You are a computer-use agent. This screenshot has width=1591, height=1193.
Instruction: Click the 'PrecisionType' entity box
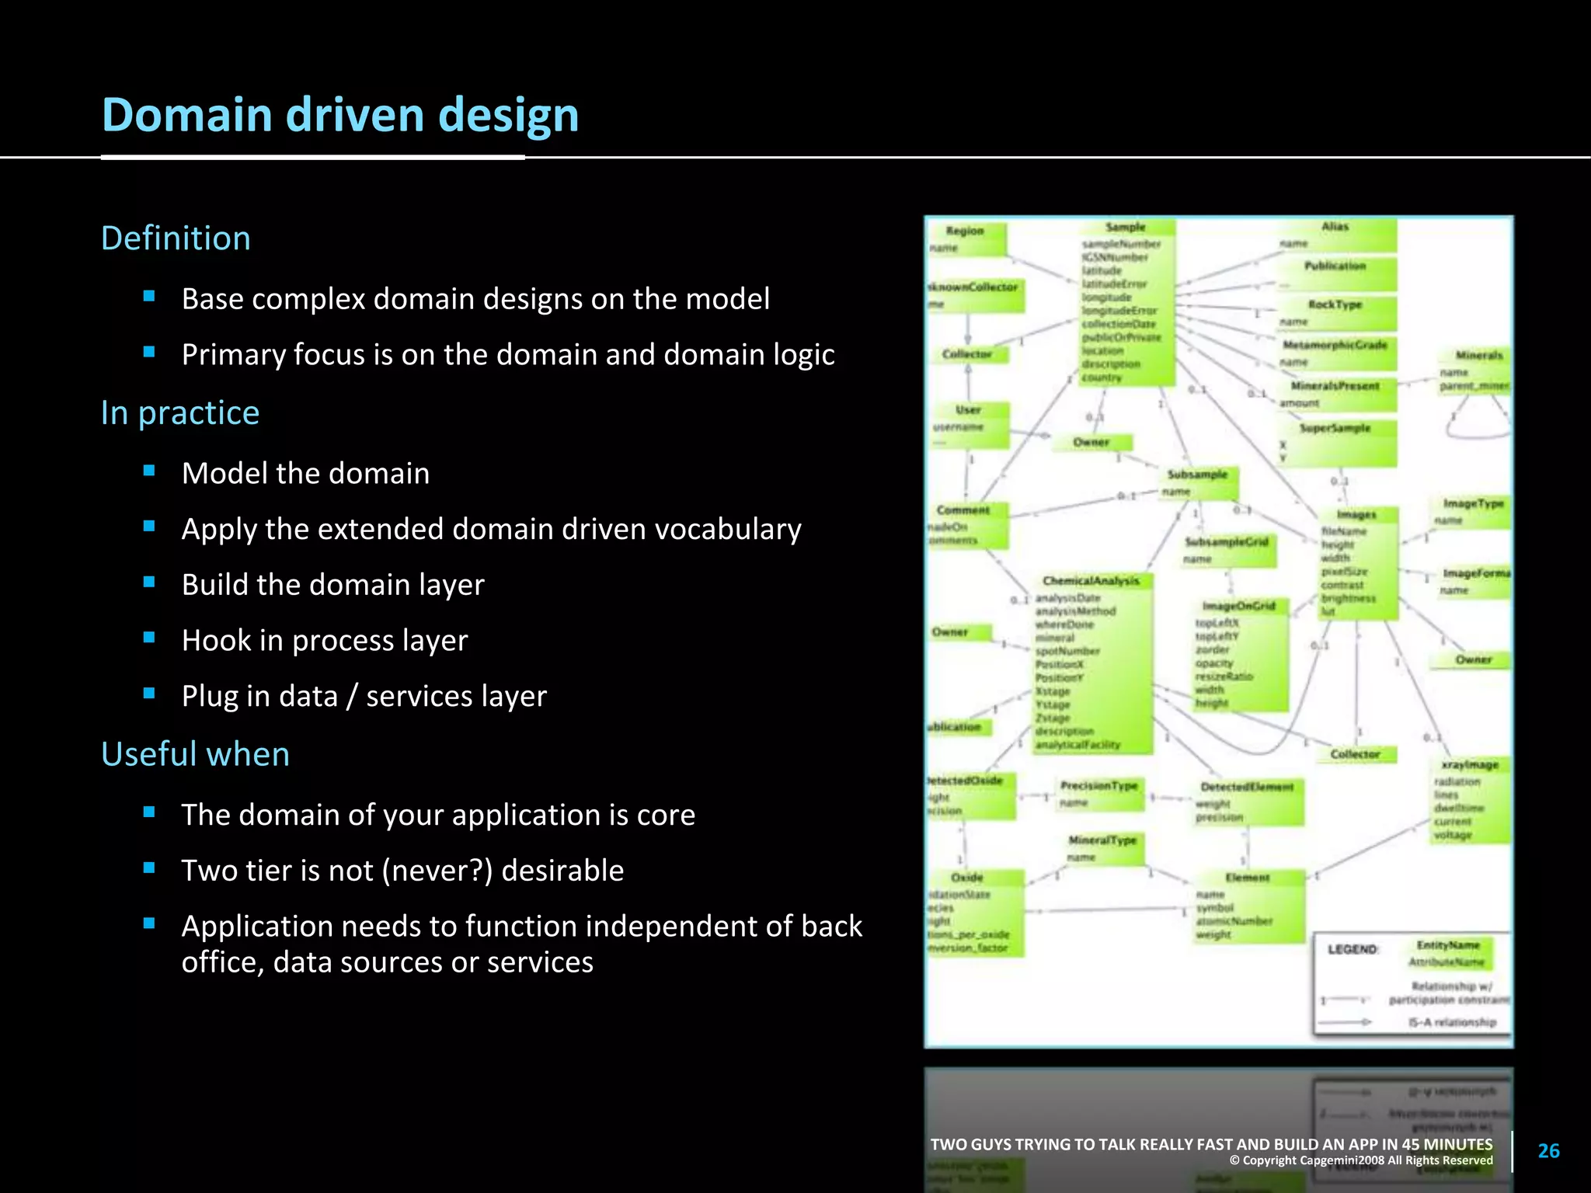pos(1099,795)
